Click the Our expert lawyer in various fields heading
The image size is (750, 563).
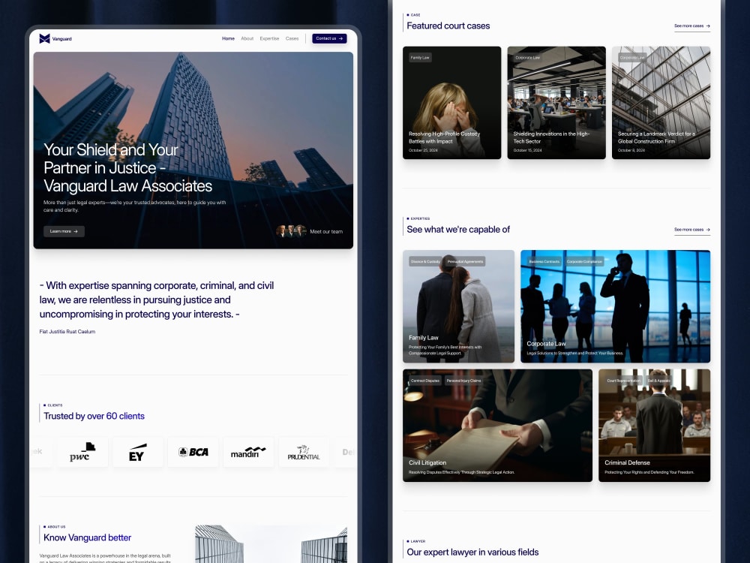tap(472, 552)
